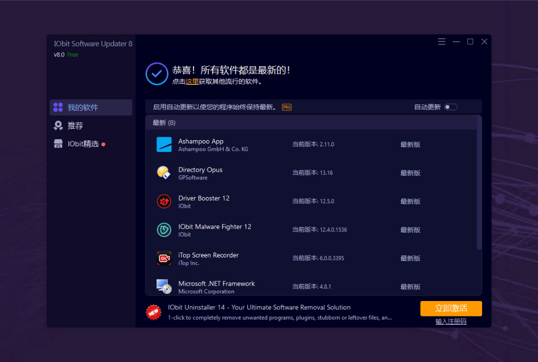Click the green Free edition label

point(73,54)
